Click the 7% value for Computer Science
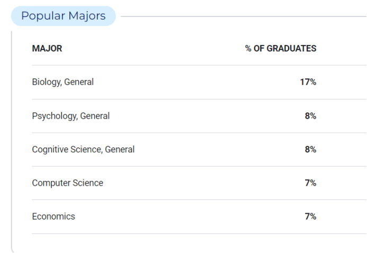 (310, 183)
